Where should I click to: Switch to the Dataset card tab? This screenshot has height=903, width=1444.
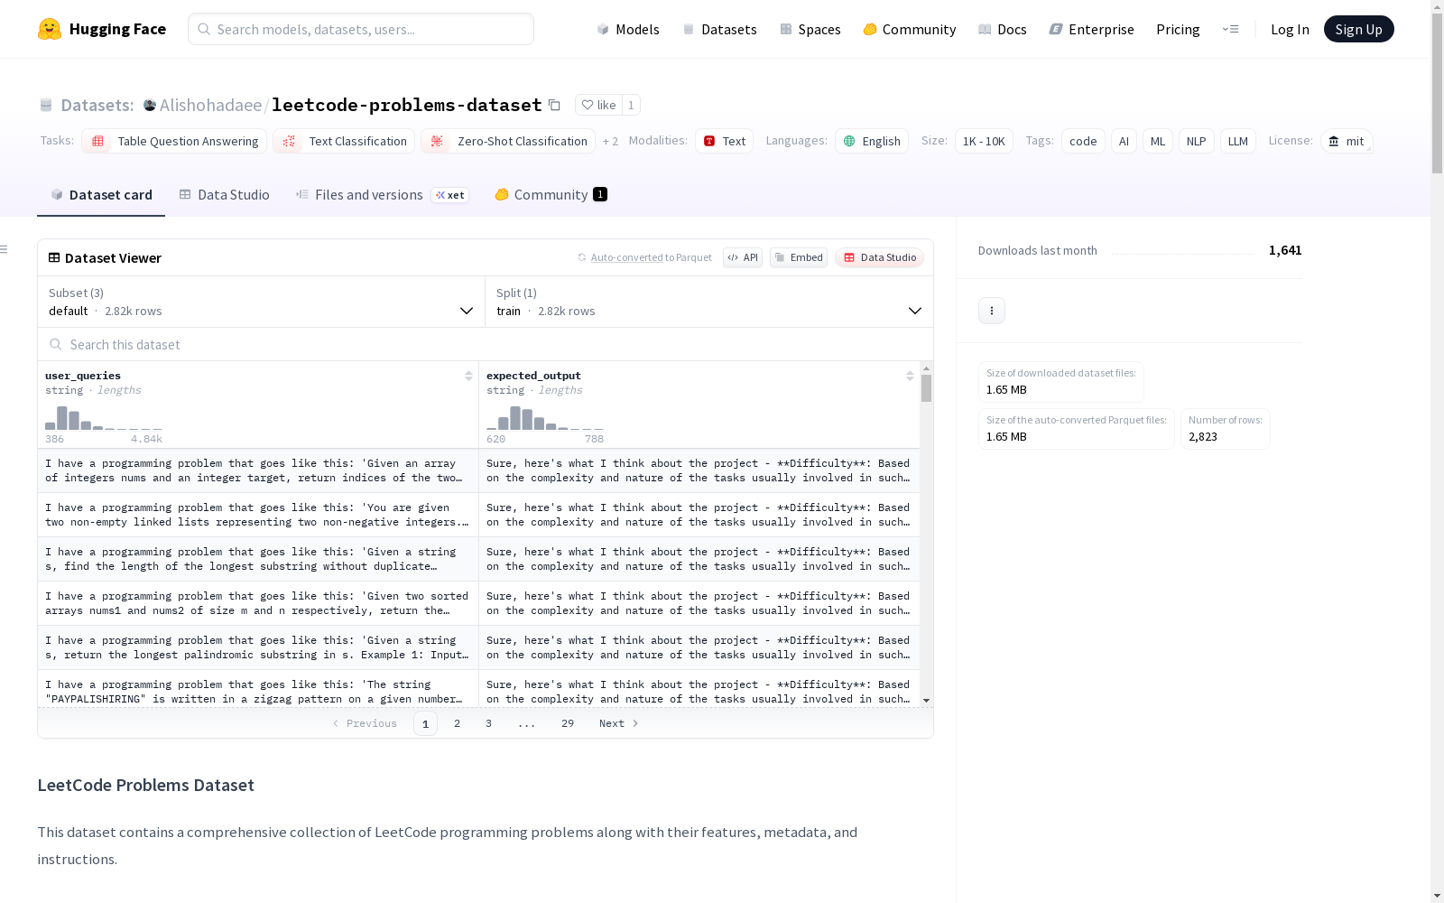click(x=101, y=195)
